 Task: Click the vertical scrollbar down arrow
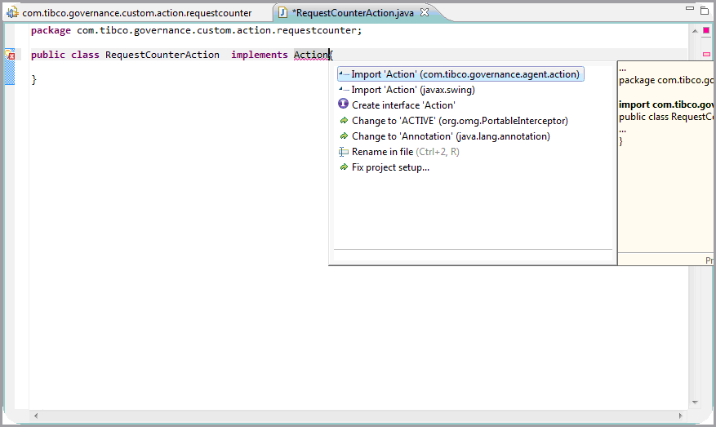pyautogui.click(x=695, y=403)
